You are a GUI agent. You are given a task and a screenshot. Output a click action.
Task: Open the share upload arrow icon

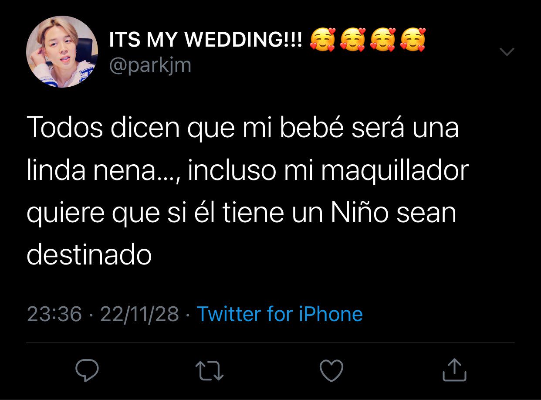coord(454,369)
